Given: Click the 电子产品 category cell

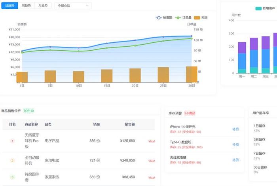Looking at the screenshot, I should tap(52, 141).
